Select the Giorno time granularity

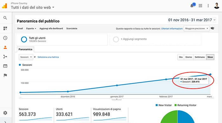tap(189, 57)
